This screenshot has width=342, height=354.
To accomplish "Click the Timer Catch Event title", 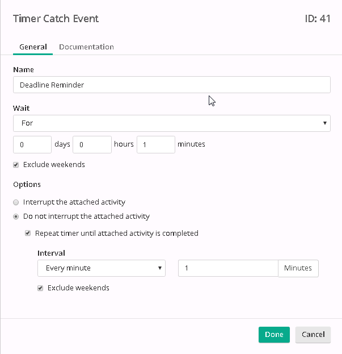I will [x=56, y=19].
